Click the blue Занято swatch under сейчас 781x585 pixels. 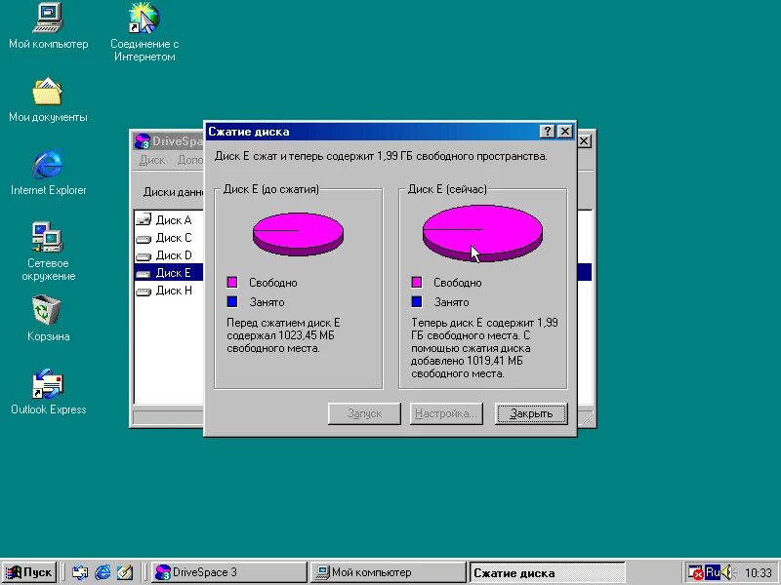point(417,301)
